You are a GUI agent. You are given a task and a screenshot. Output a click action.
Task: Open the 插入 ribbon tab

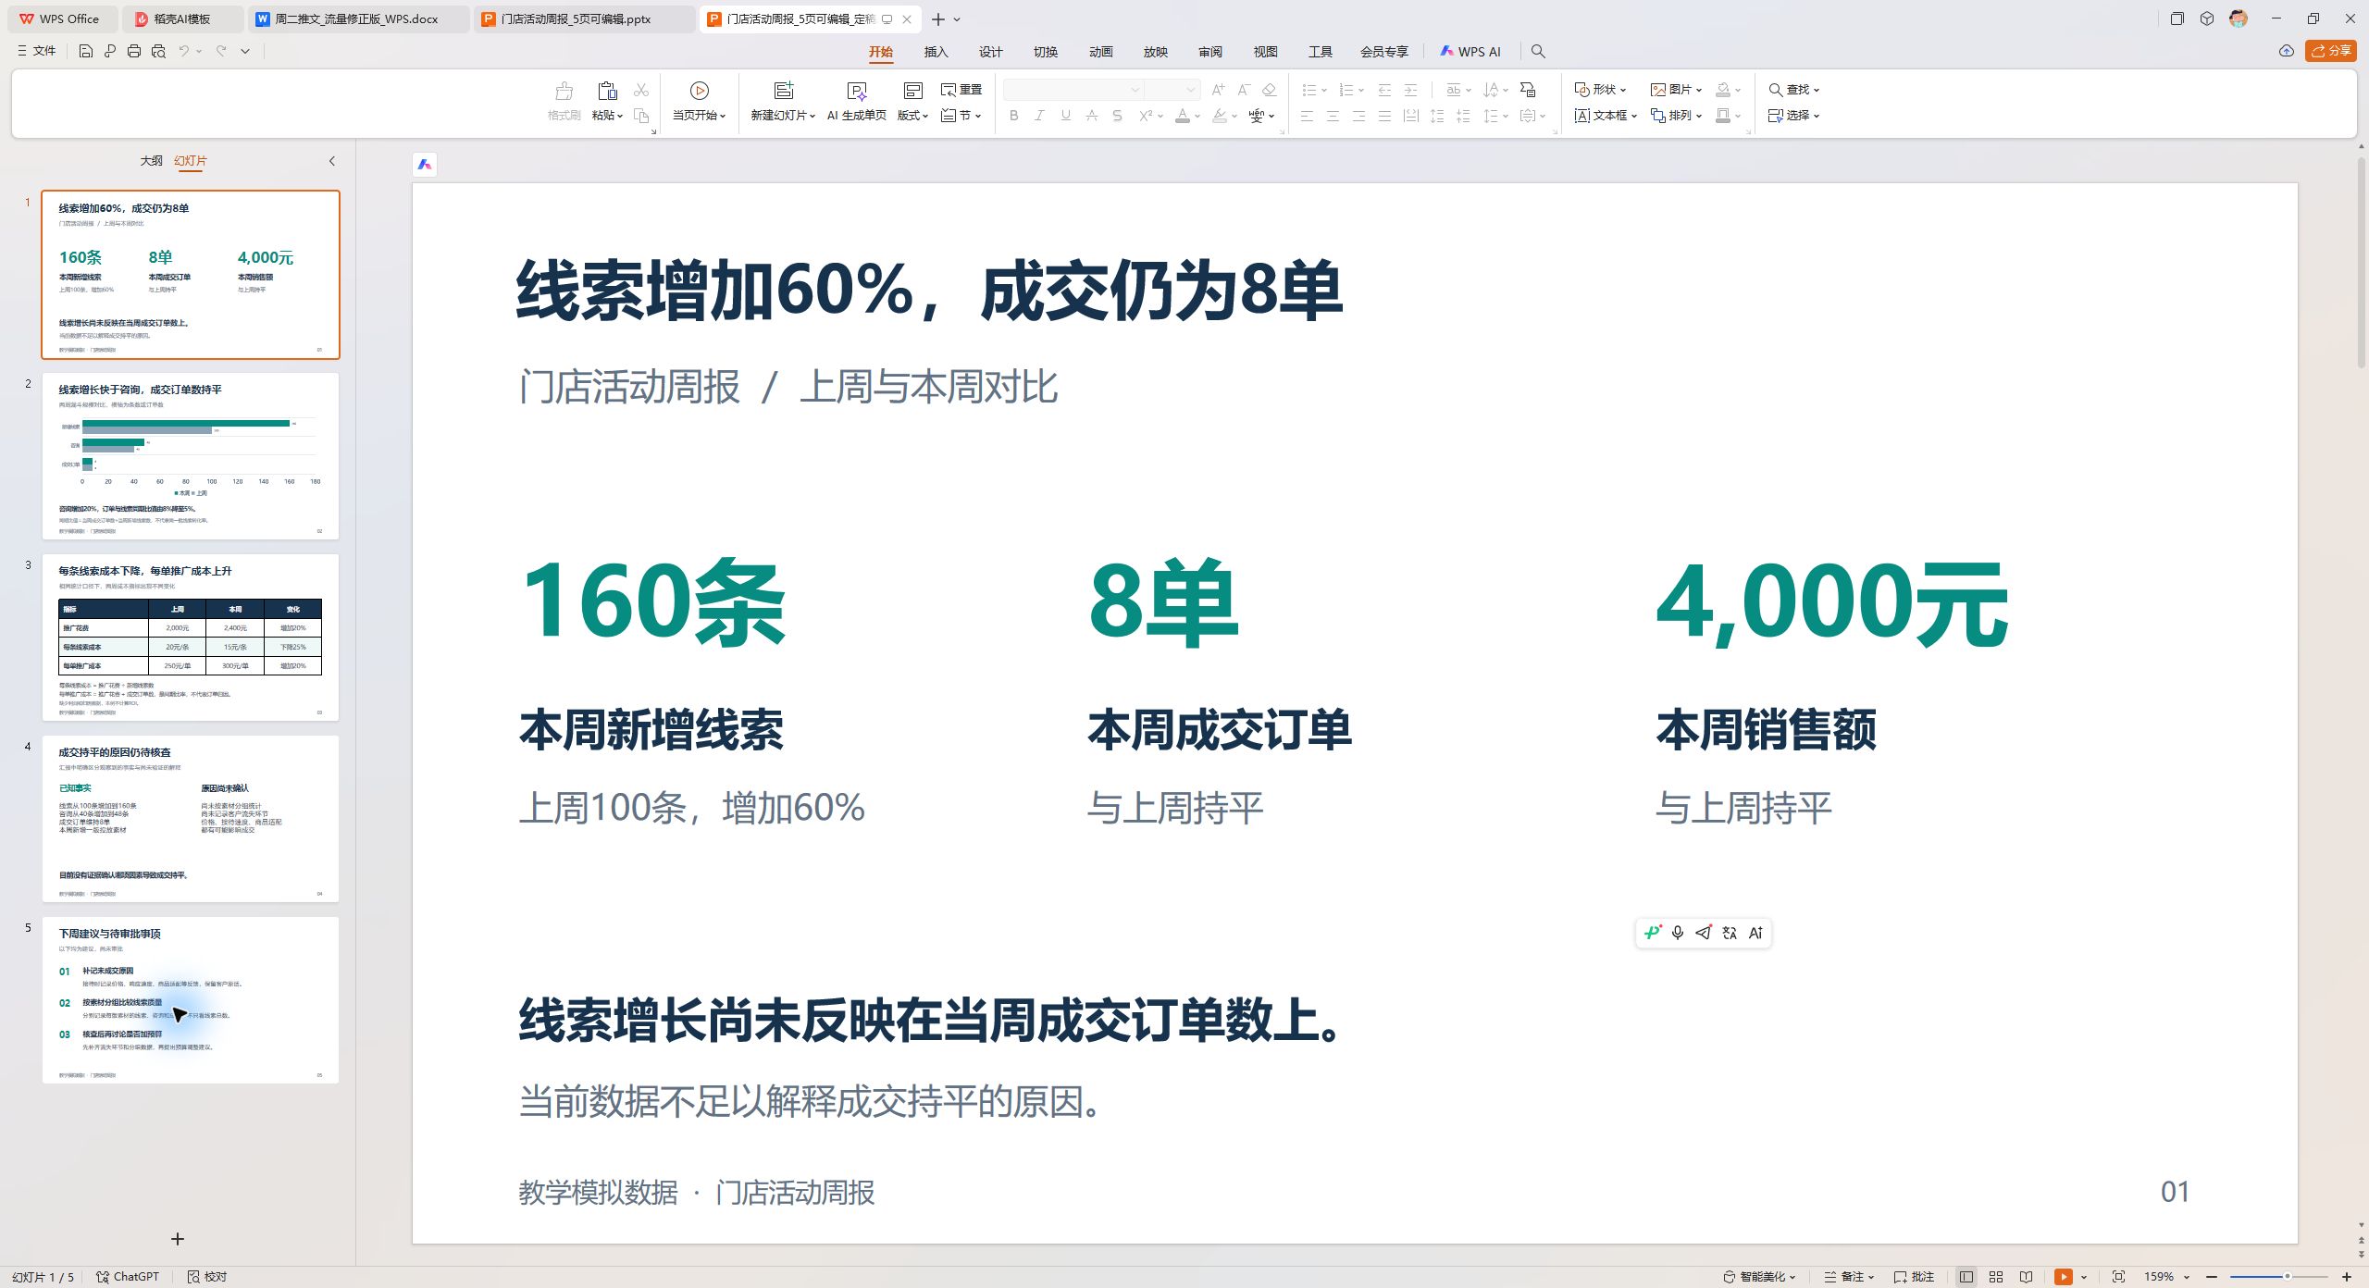click(936, 52)
